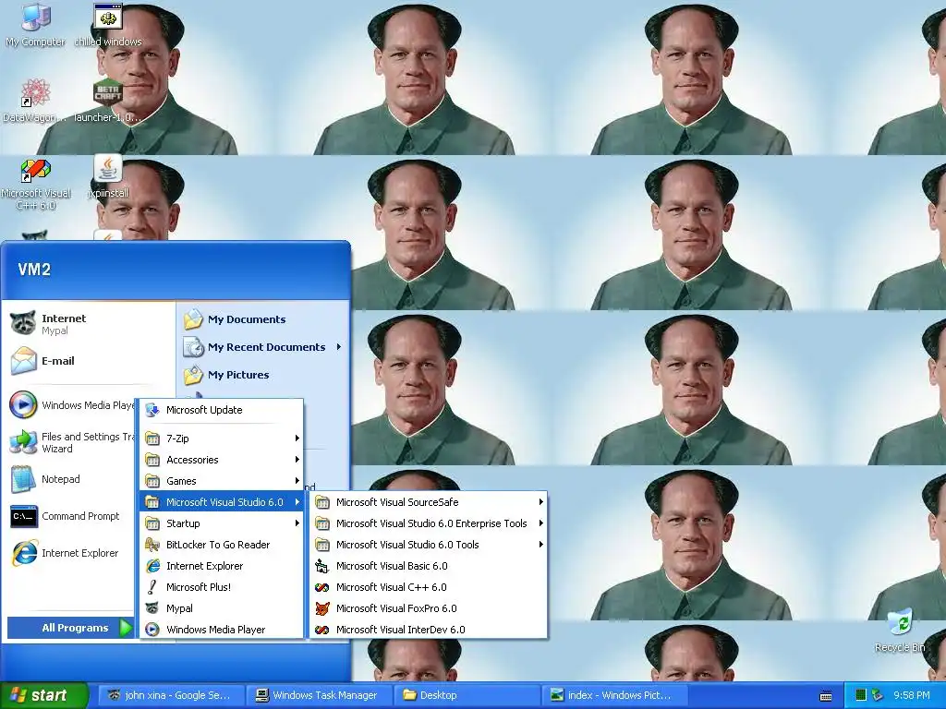Click the green system tray icon
Image resolution: width=946 pixels, height=709 pixels.
tap(861, 695)
